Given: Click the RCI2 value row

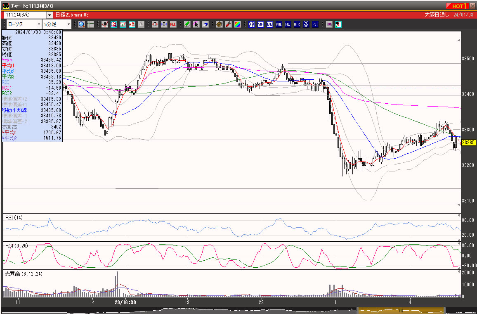Looking at the screenshot, I should [32, 93].
